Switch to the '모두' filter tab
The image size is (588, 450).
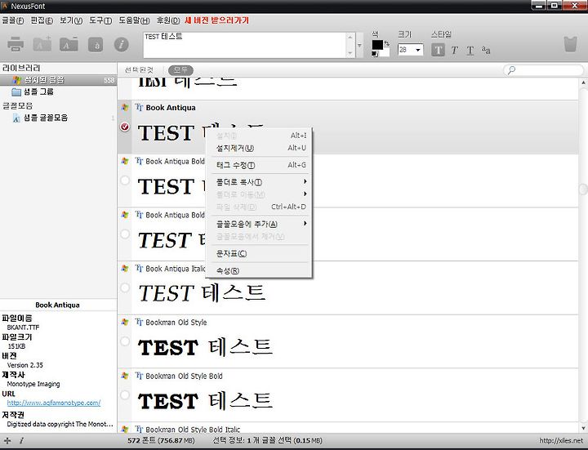click(180, 70)
